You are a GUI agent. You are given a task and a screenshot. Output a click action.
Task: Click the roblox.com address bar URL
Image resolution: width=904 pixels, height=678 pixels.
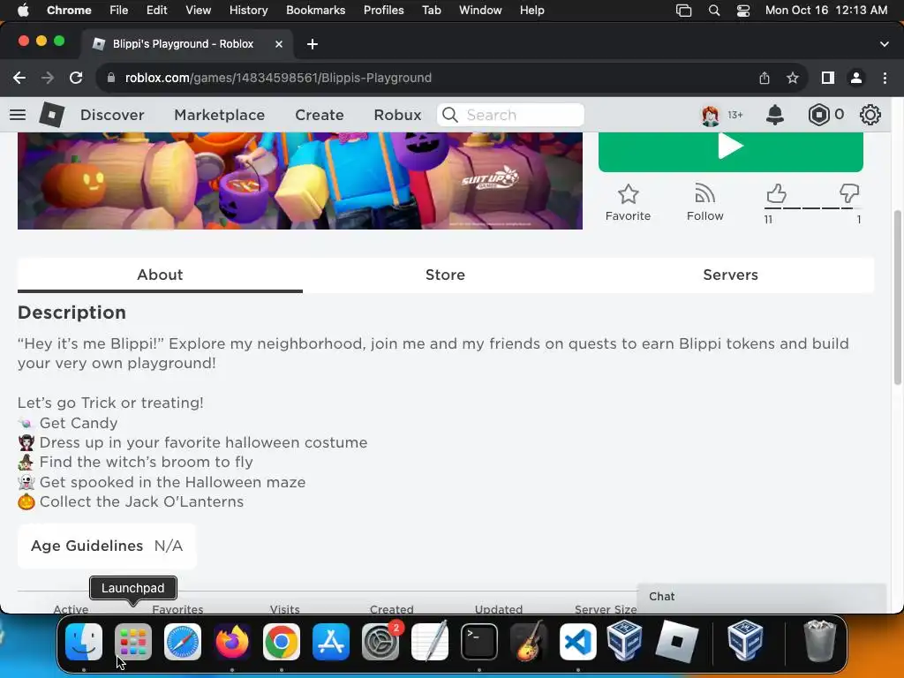click(278, 78)
